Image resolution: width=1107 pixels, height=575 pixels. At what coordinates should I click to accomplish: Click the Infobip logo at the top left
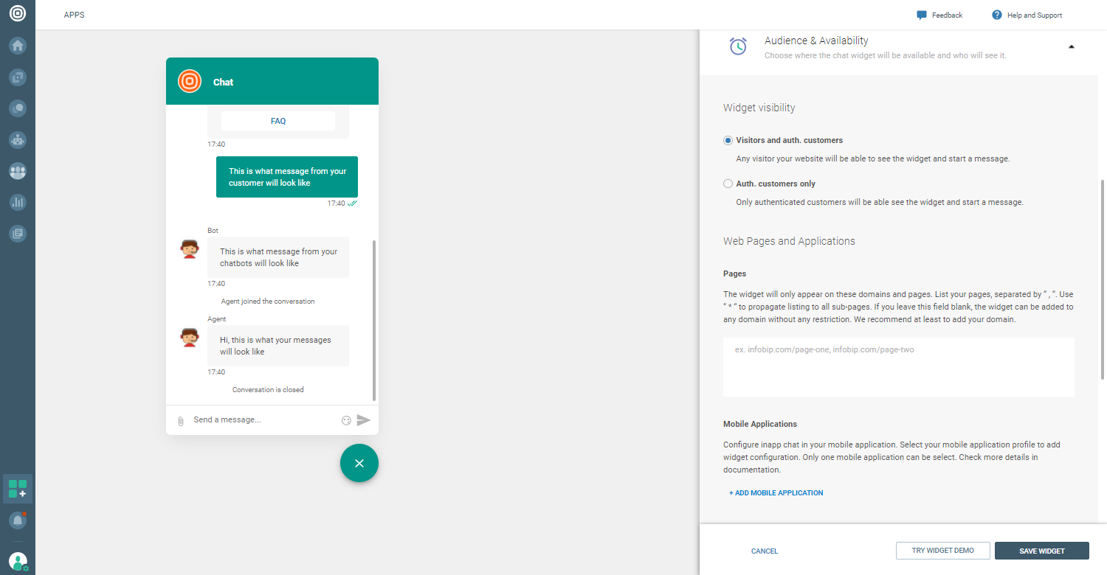[18, 13]
